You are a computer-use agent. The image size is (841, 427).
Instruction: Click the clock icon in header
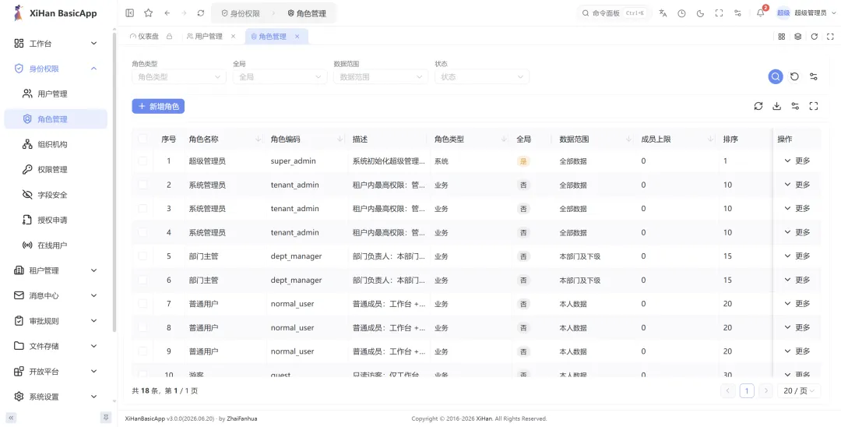click(x=681, y=13)
